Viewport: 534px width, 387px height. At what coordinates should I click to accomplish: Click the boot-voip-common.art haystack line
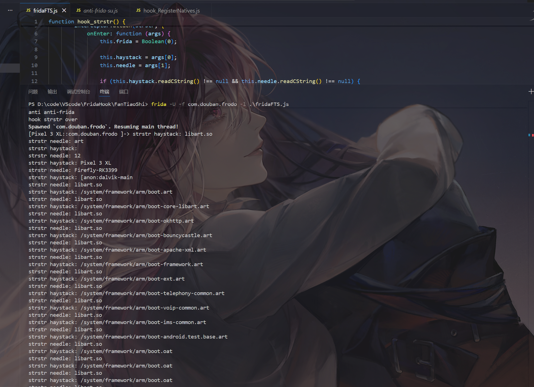[119, 308]
